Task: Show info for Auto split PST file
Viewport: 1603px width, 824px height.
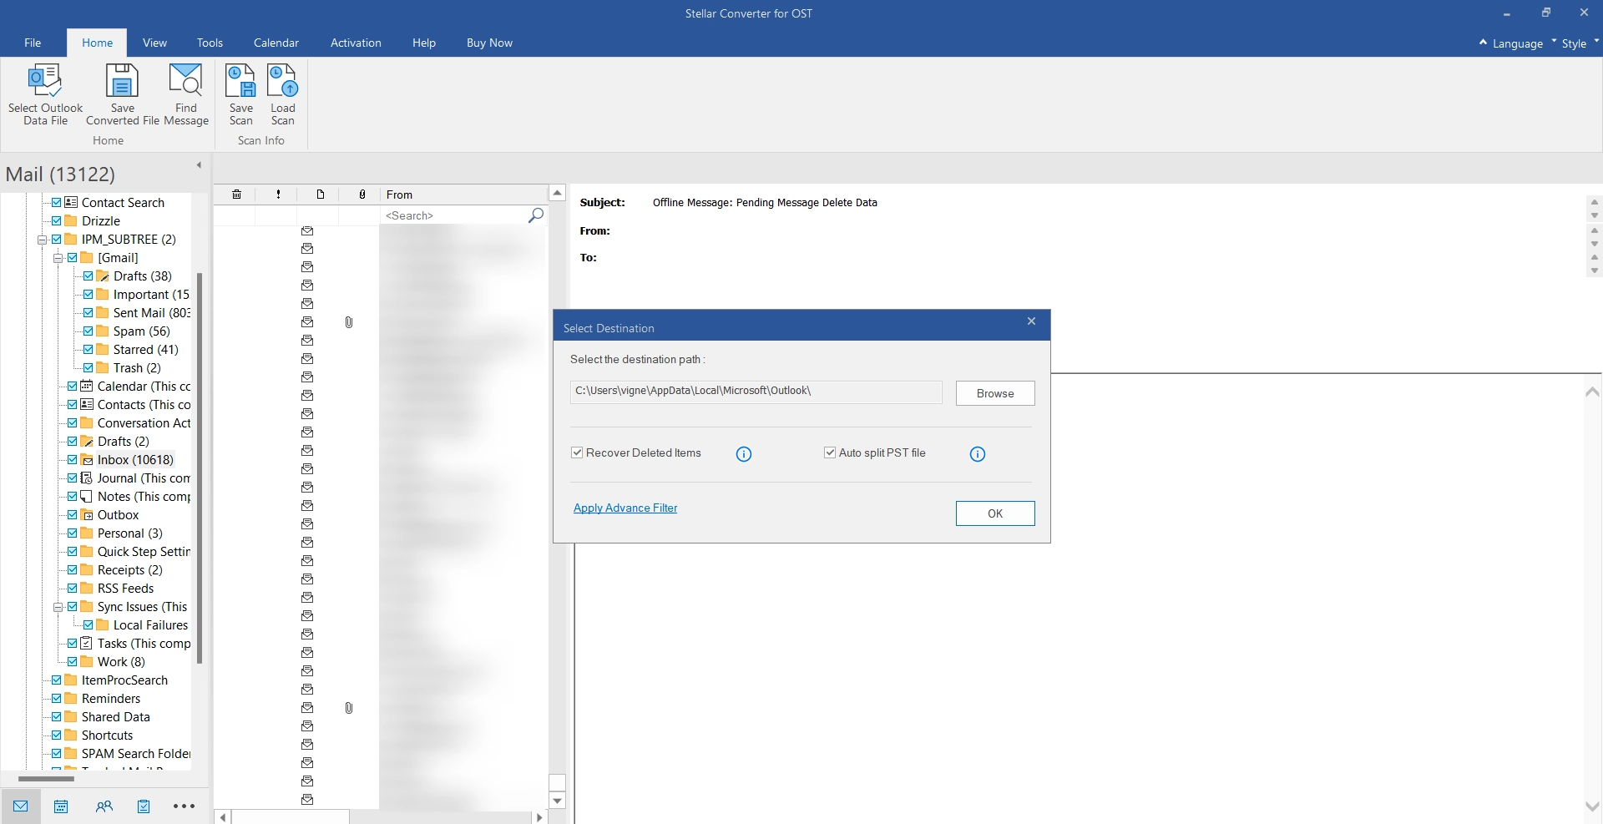Action: (978, 454)
